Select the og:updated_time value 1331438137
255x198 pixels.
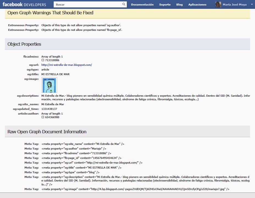(x=49, y=109)
